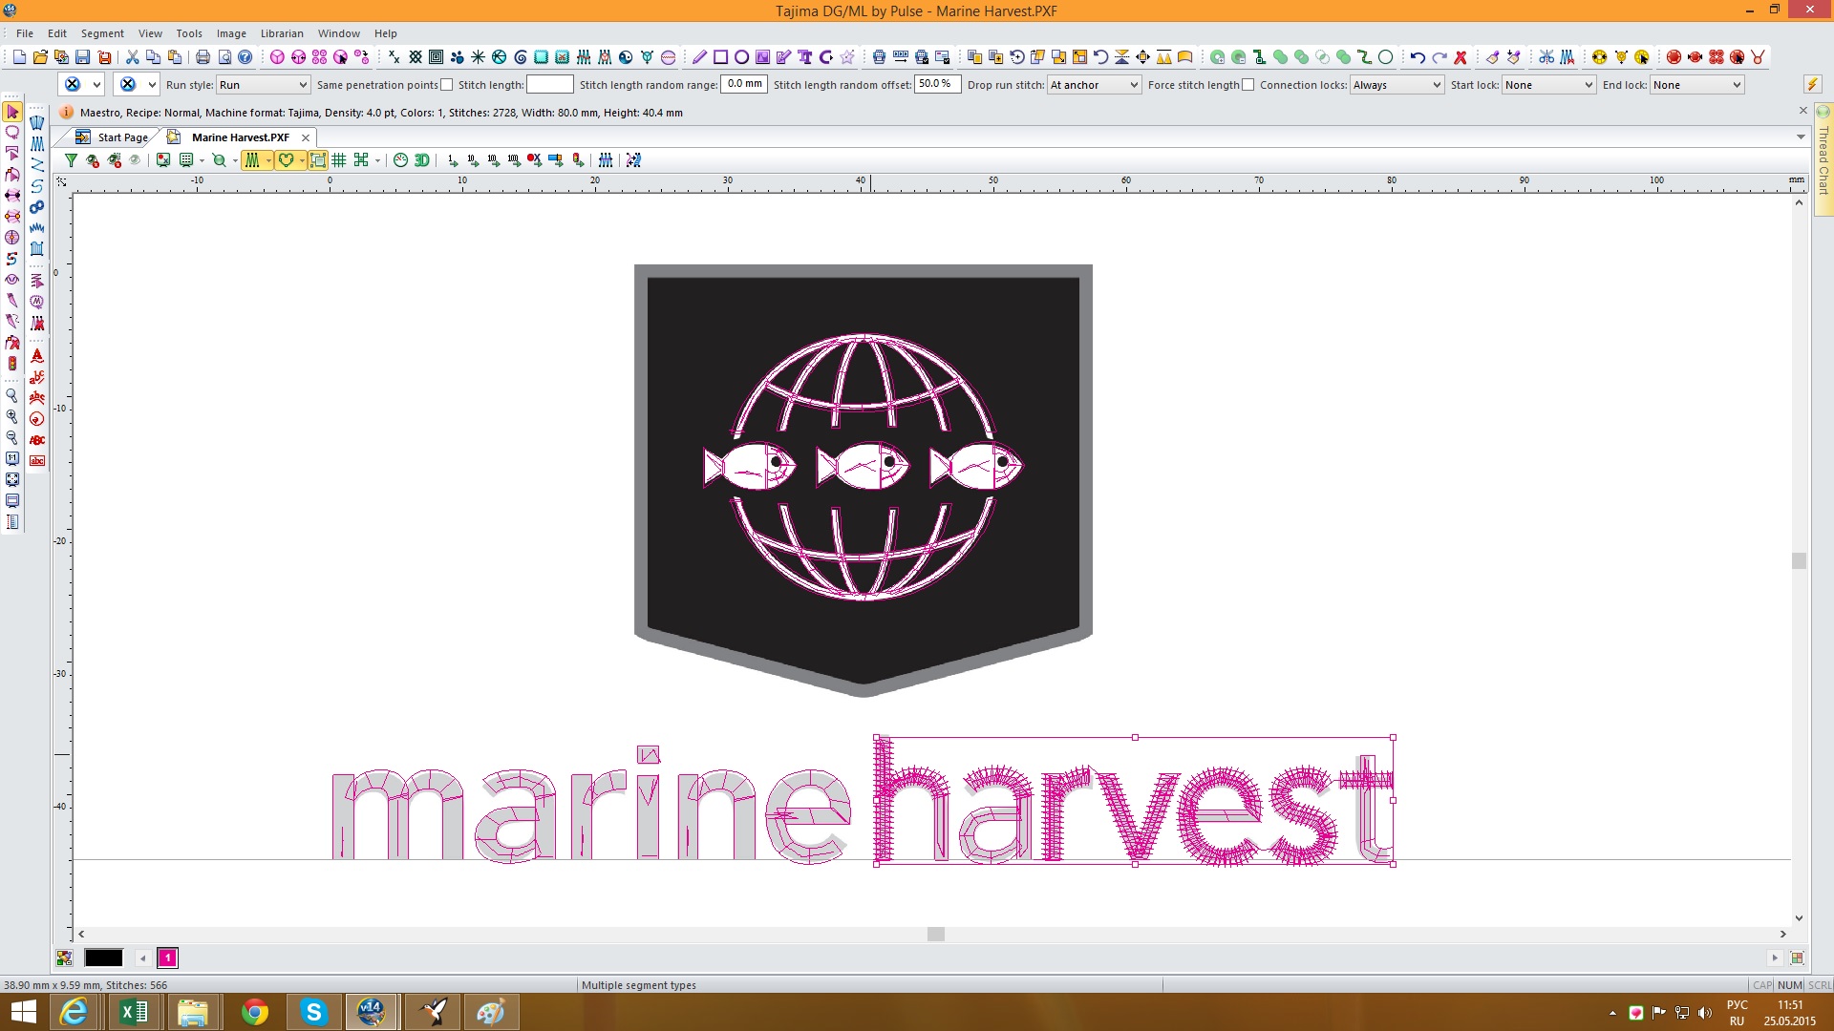Select the red circle text tool

37,419
